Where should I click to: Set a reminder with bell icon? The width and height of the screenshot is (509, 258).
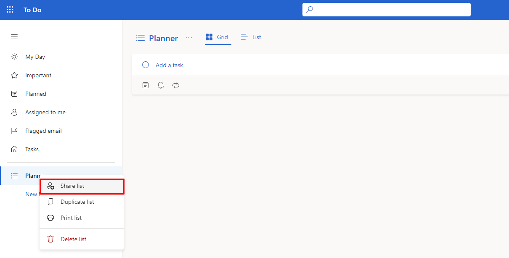[x=161, y=85]
